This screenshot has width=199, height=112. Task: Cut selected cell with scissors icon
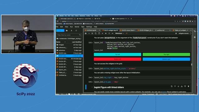[x=92, y=33]
